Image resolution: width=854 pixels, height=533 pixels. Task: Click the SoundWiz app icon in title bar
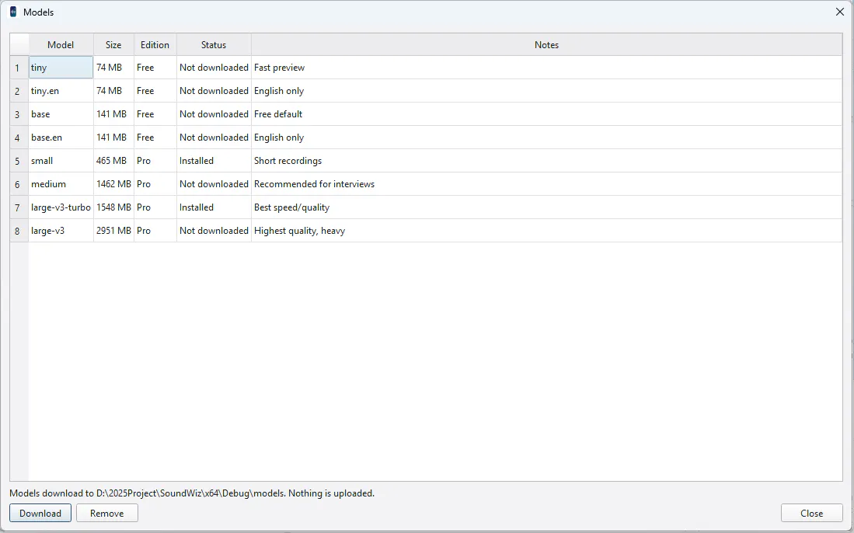[14, 12]
